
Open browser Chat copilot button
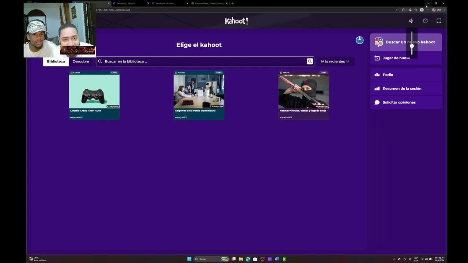[437, 10]
